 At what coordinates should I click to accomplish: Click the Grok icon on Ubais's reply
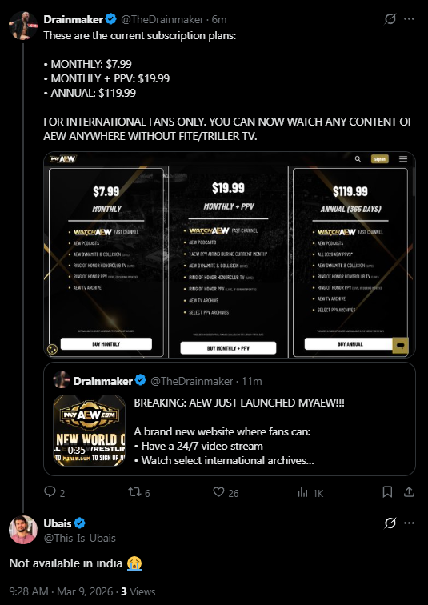coord(390,523)
